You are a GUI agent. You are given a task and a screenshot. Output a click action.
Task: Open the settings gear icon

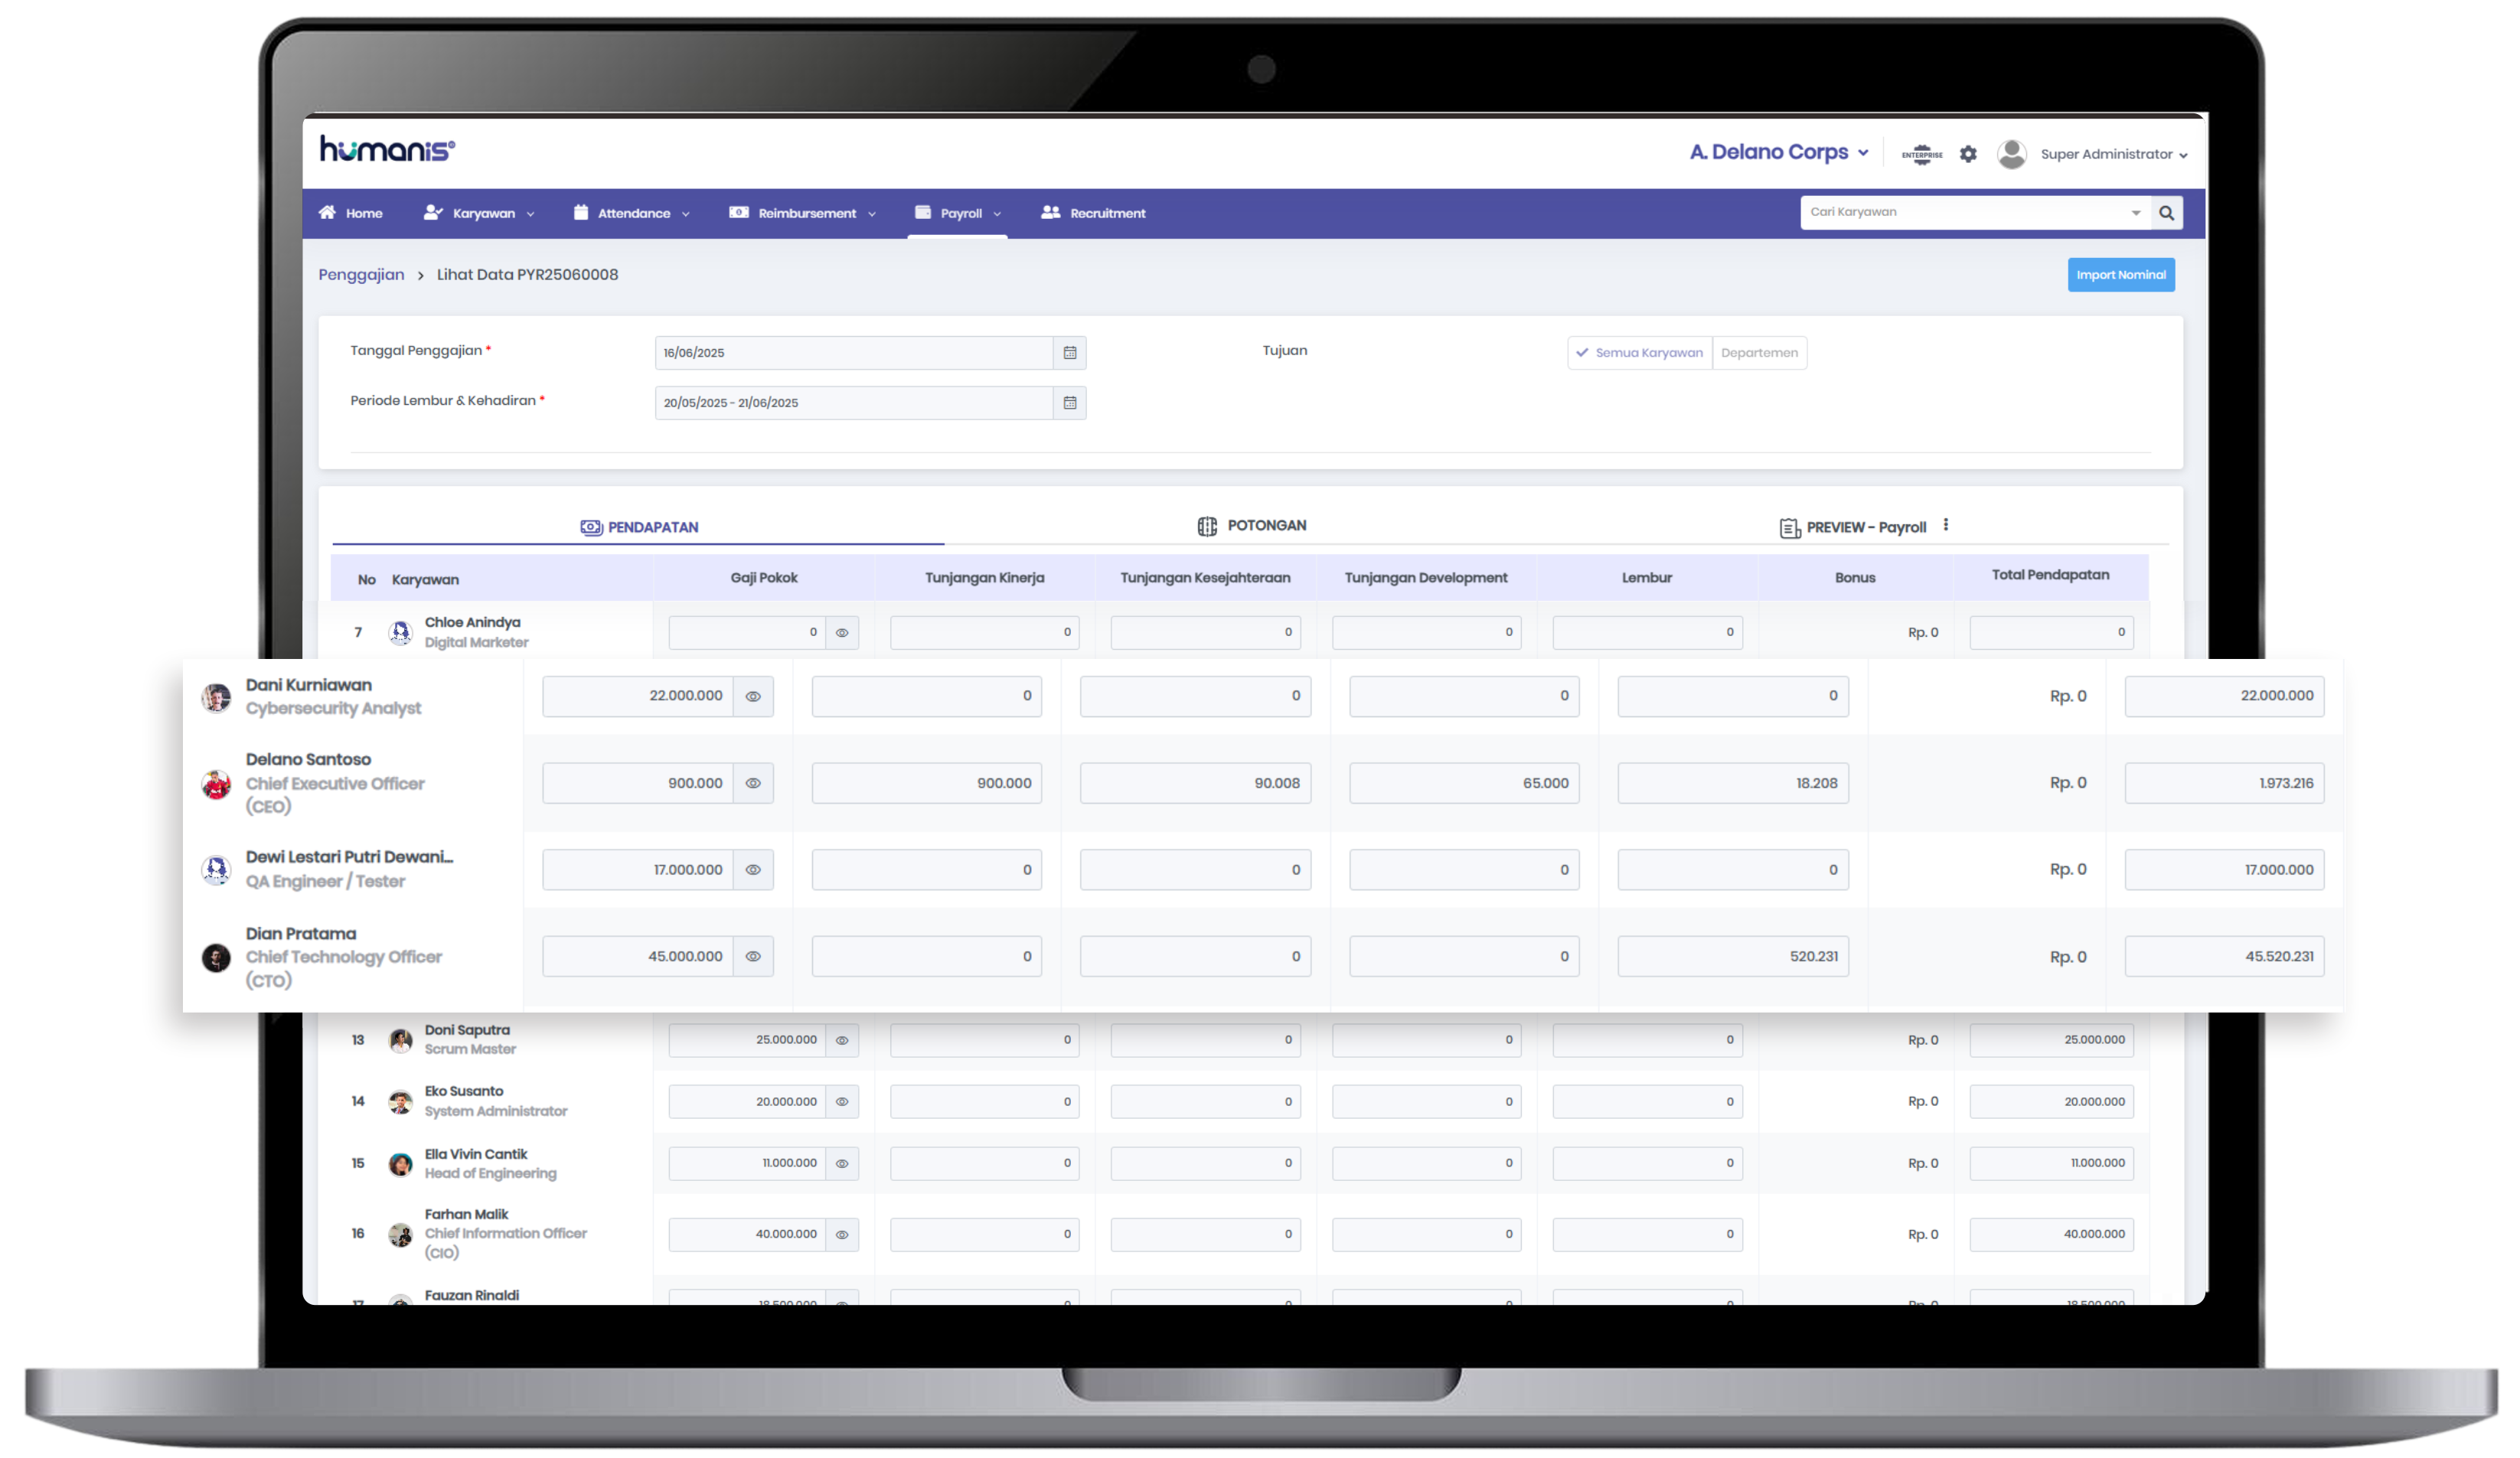pos(1968,154)
